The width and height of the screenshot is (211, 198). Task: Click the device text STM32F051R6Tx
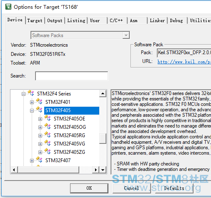[x=48, y=54]
